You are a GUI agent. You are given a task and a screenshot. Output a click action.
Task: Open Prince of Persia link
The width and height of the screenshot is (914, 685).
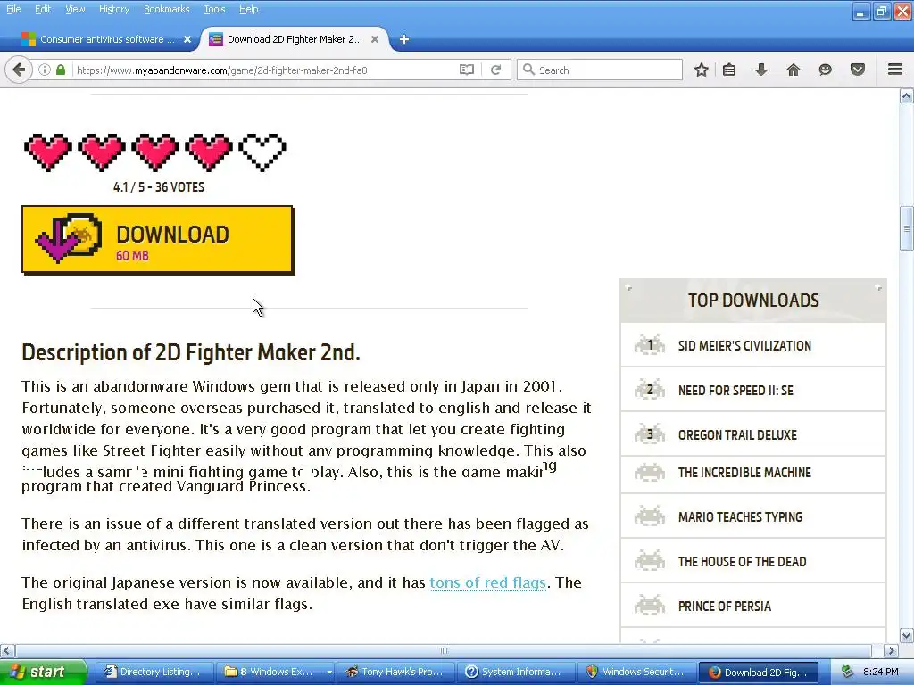click(753, 607)
